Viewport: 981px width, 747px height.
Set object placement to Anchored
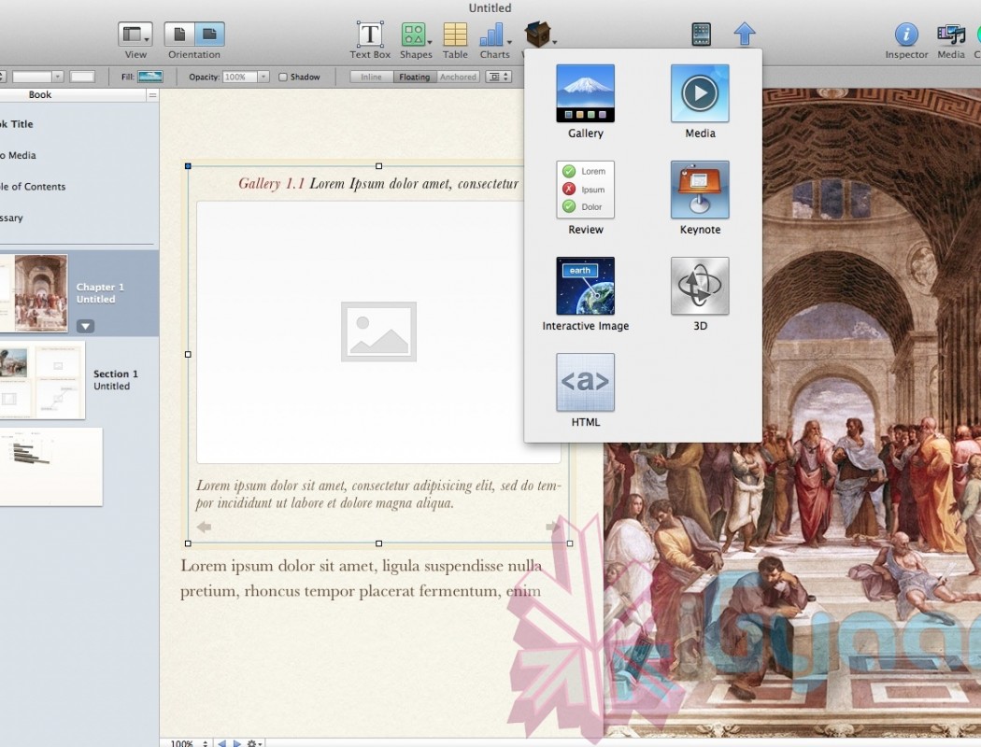(458, 78)
